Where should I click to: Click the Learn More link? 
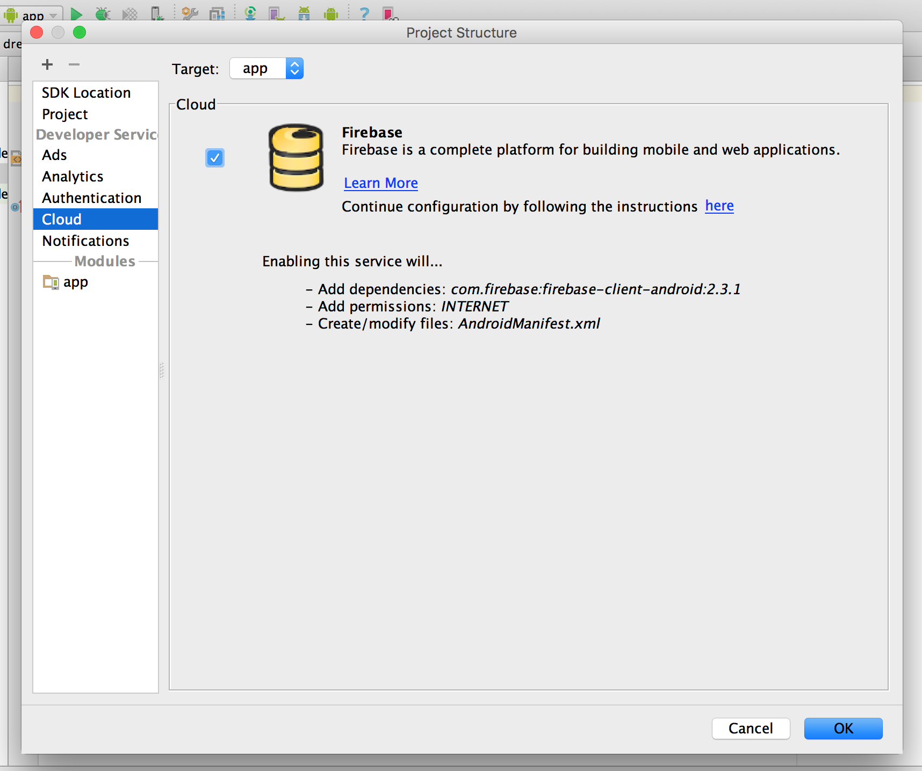pyautogui.click(x=380, y=183)
